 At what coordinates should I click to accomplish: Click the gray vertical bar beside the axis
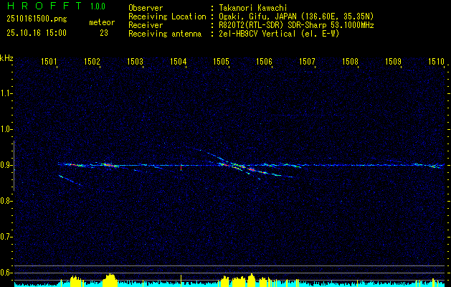tap(14, 166)
